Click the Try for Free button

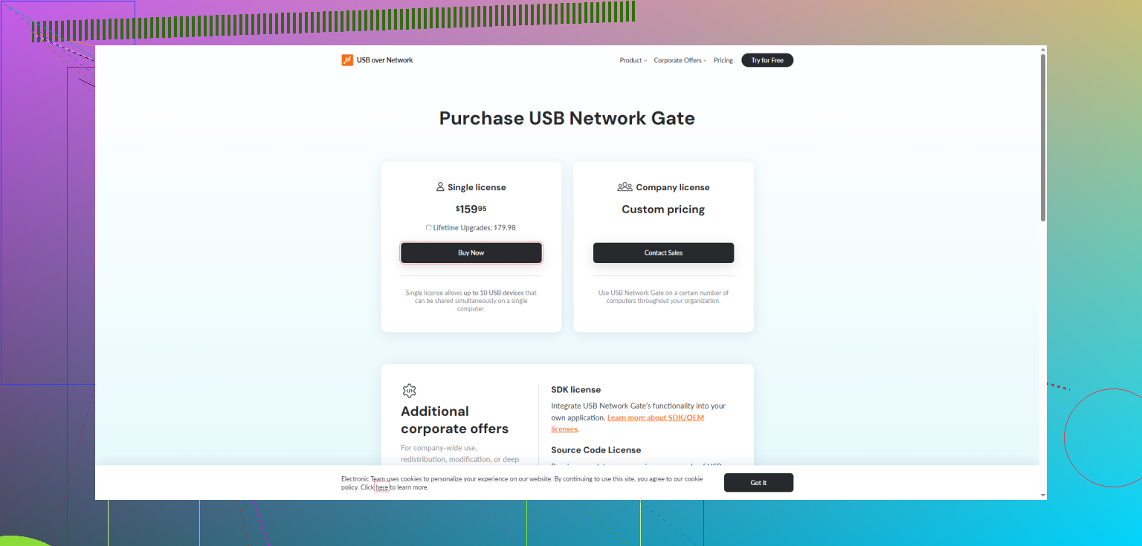click(767, 60)
